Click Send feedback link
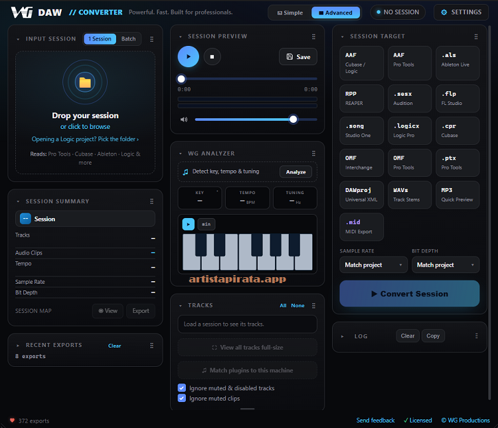 (375, 421)
